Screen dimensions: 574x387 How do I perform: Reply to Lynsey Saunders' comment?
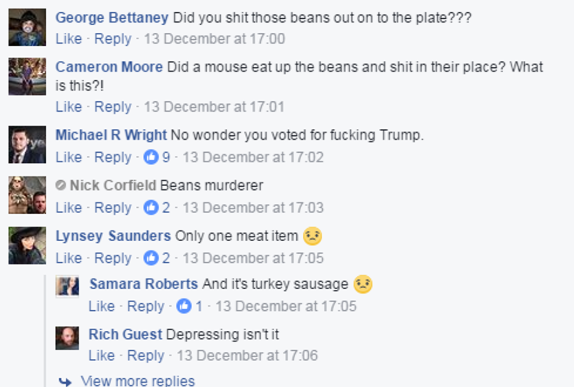click(113, 258)
